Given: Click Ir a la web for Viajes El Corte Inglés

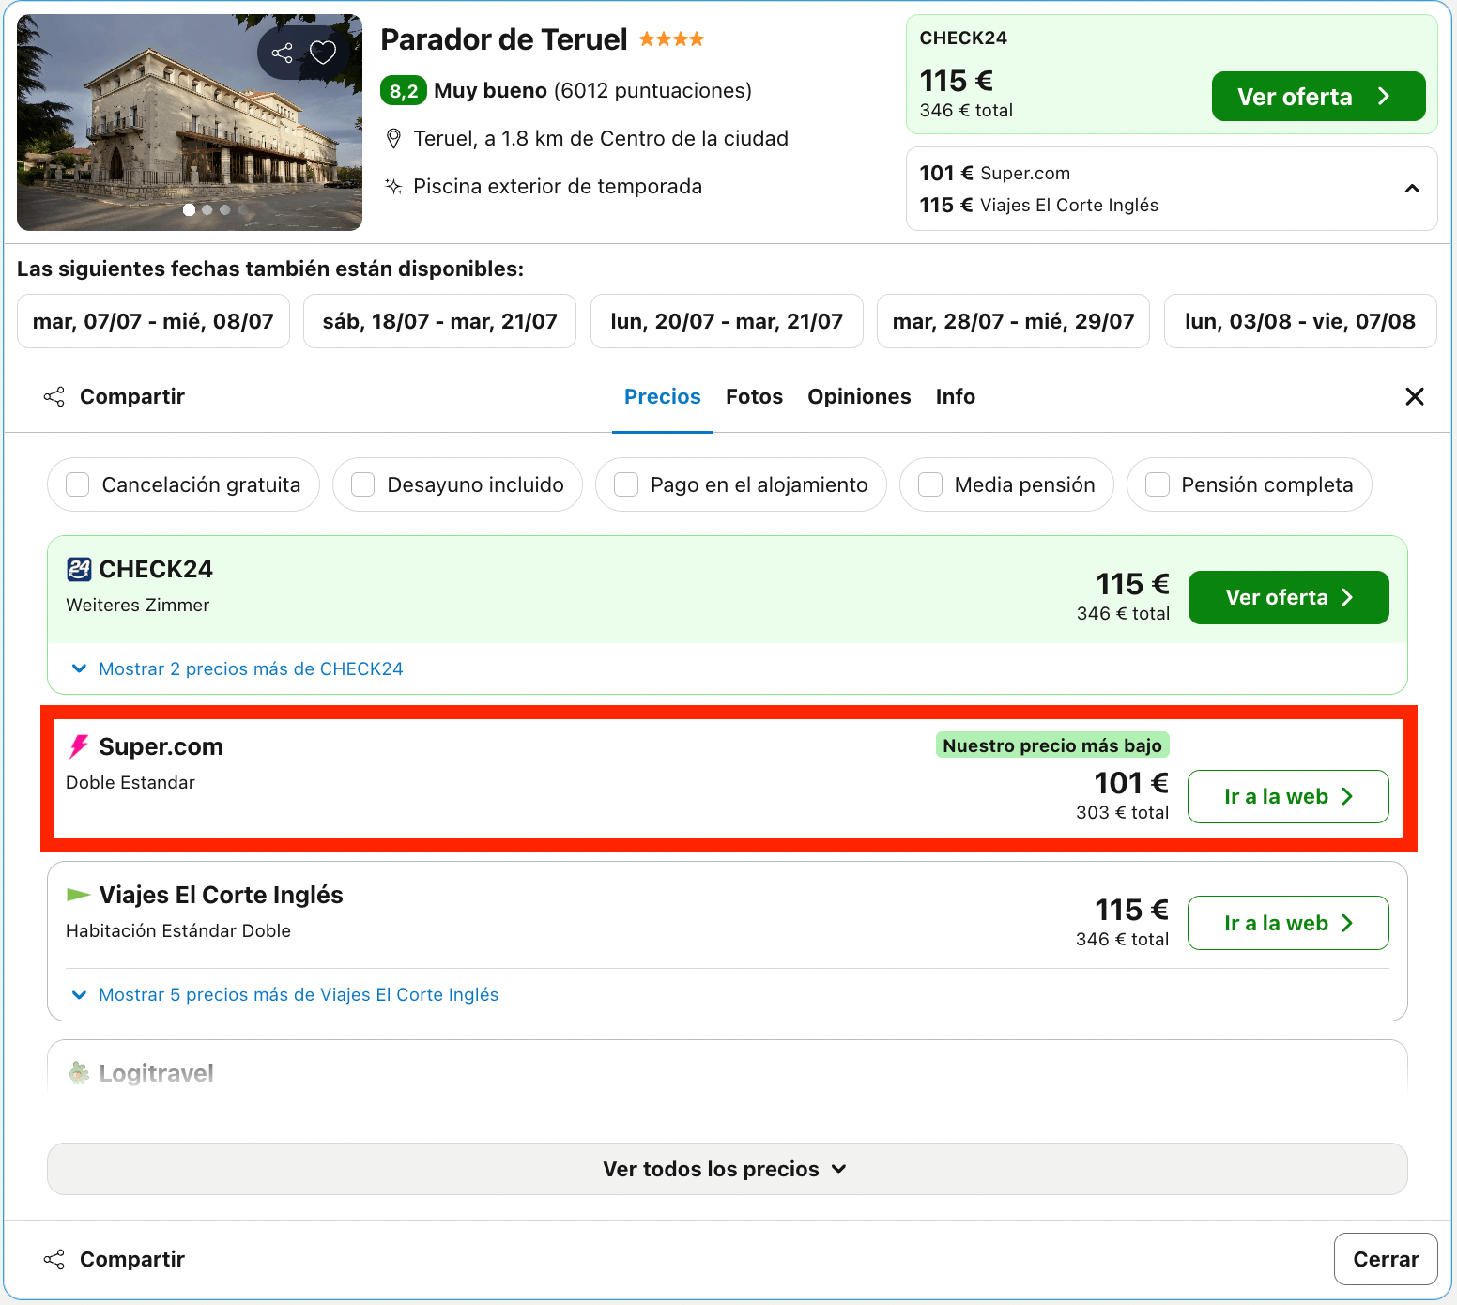Looking at the screenshot, I should pyautogui.click(x=1288, y=923).
